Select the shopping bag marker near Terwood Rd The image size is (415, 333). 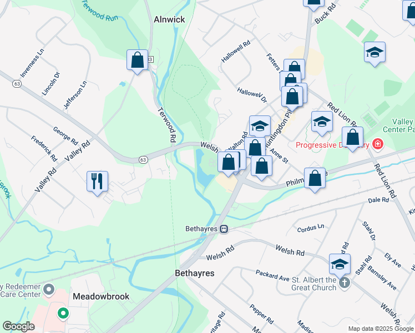point(137,62)
